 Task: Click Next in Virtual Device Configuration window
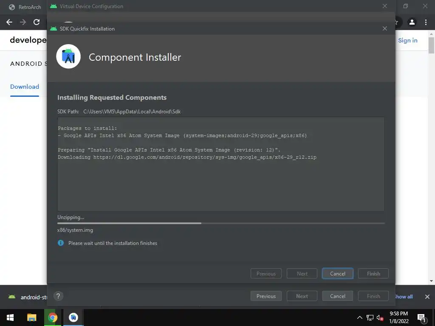(302, 296)
